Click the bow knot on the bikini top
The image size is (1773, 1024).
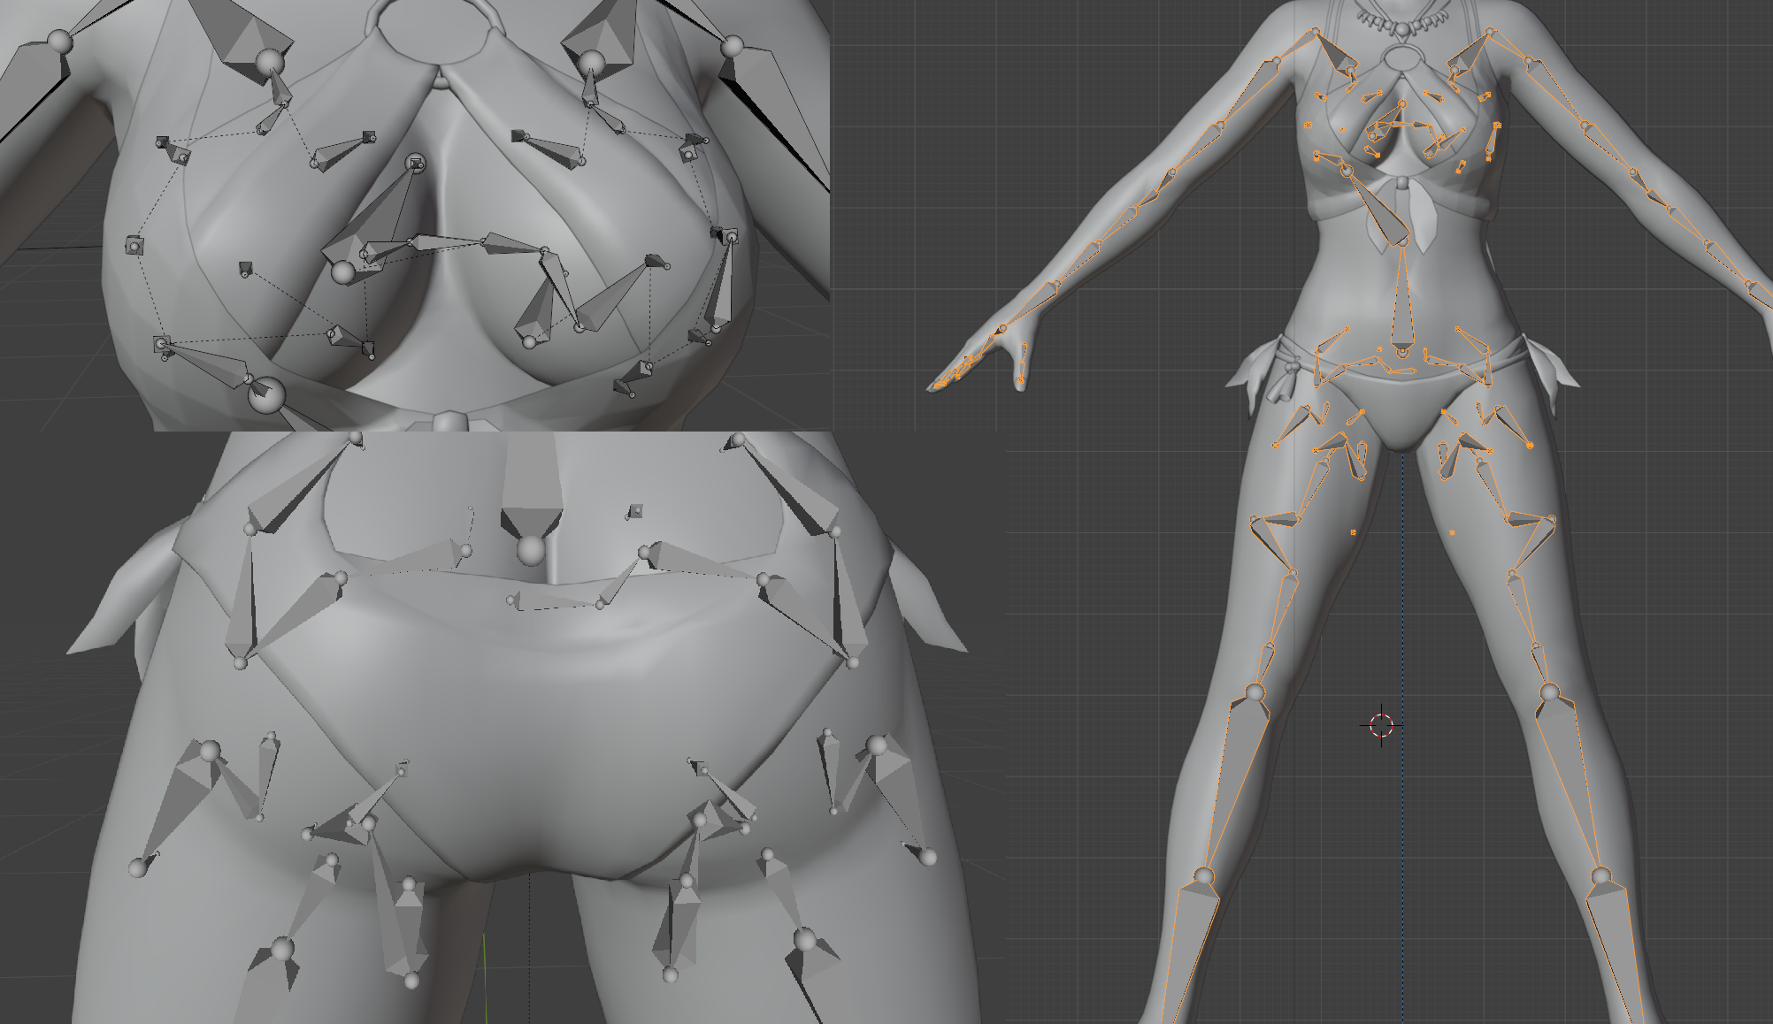point(1403,184)
